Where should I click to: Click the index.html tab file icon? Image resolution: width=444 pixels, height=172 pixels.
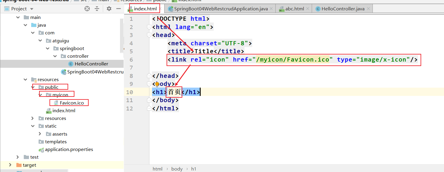pyautogui.click(x=130, y=9)
